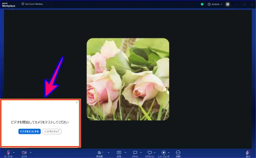Open the Reactions heart icon
This screenshot has height=158, width=256.
pyautogui.click(x=150, y=153)
